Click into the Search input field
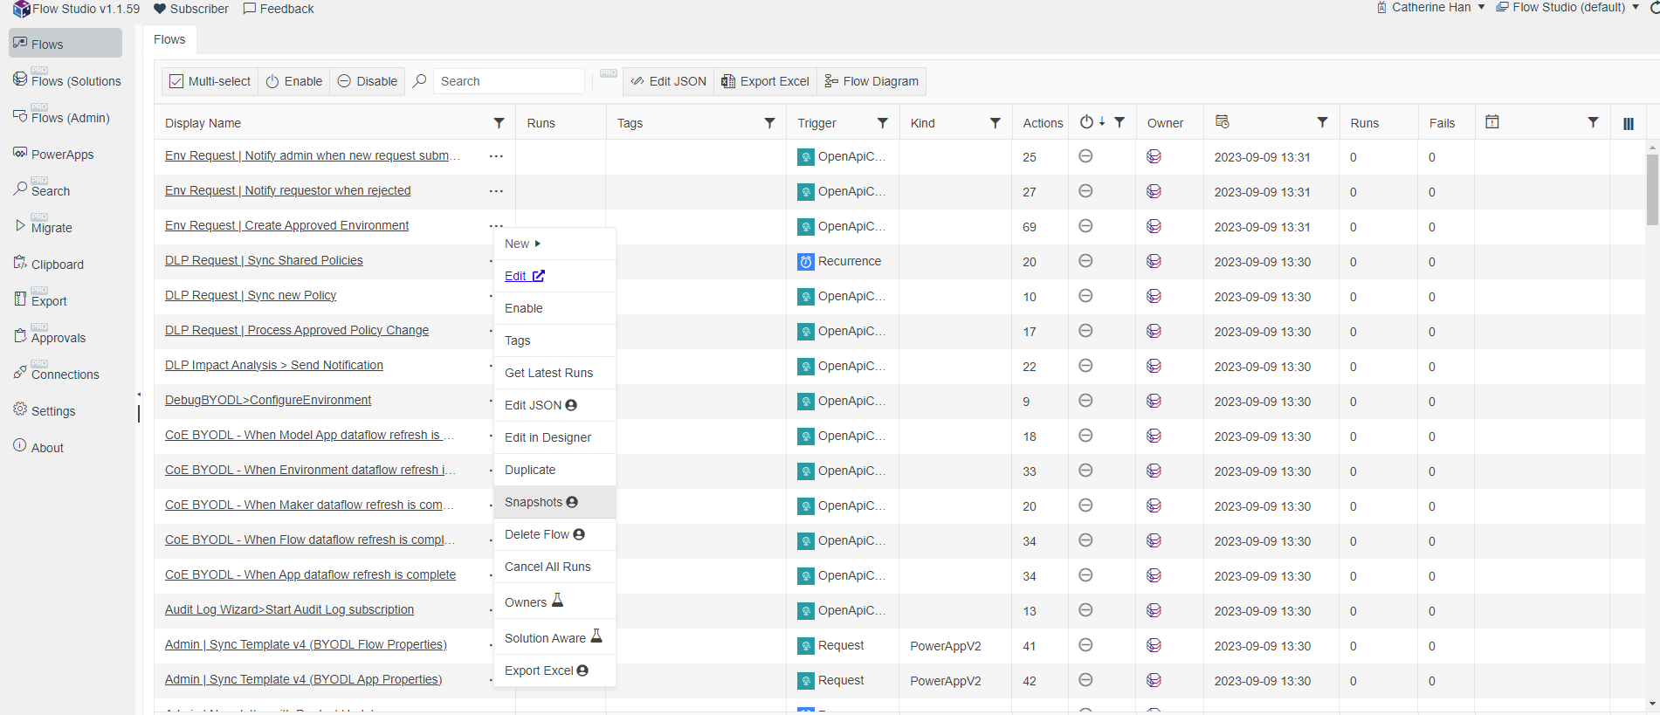The width and height of the screenshot is (1660, 715). pos(509,81)
